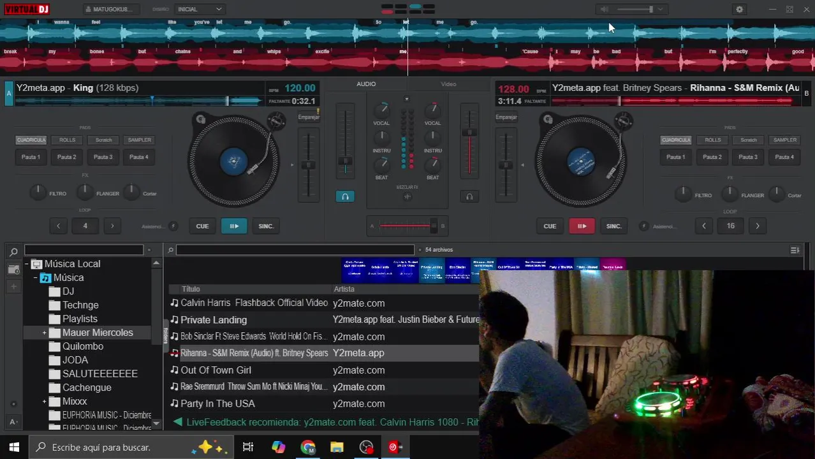Viewport: 815px width, 459px height.
Task: Open Google Chrome from the taskbar
Action: [308, 447]
